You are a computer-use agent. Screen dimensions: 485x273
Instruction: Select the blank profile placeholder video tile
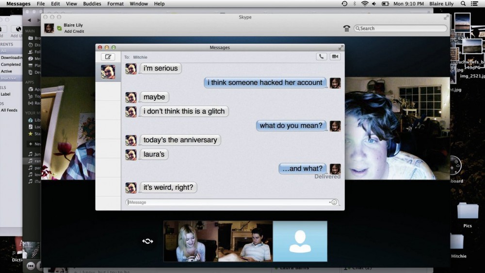300,241
